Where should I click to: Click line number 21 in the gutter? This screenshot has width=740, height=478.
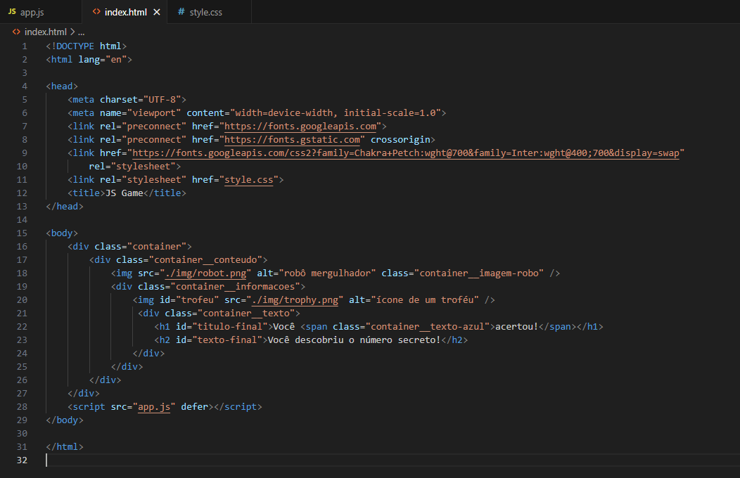[22, 314]
